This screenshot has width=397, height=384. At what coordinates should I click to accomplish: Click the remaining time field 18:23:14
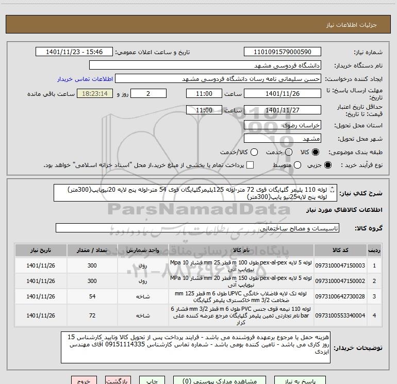coord(95,93)
